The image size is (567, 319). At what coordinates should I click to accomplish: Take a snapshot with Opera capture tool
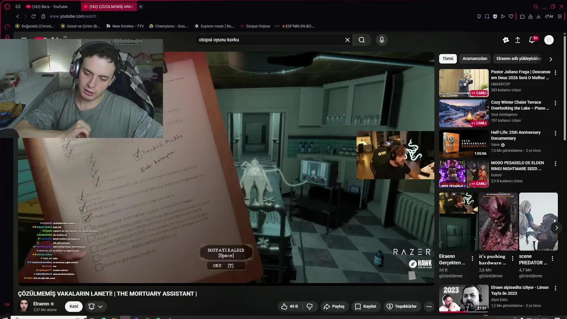[487, 16]
